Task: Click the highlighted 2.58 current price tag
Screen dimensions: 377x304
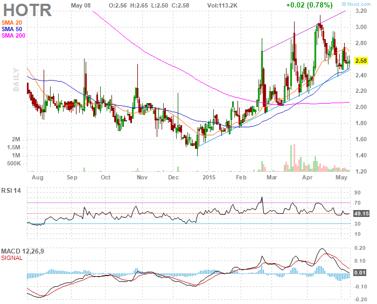Action: (361, 61)
